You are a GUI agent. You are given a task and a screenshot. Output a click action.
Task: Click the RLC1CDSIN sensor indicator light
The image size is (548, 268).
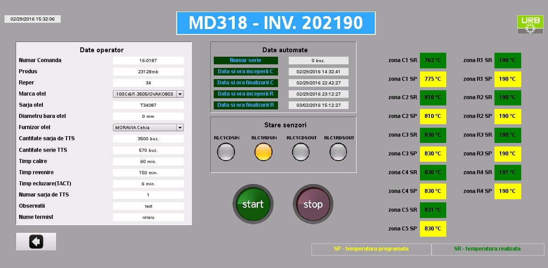226,152
